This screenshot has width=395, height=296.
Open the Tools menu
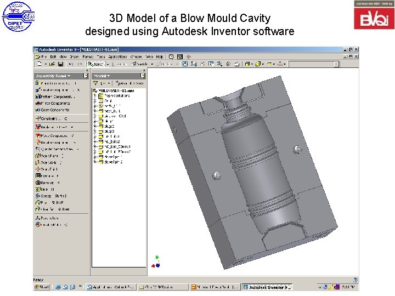click(x=101, y=56)
